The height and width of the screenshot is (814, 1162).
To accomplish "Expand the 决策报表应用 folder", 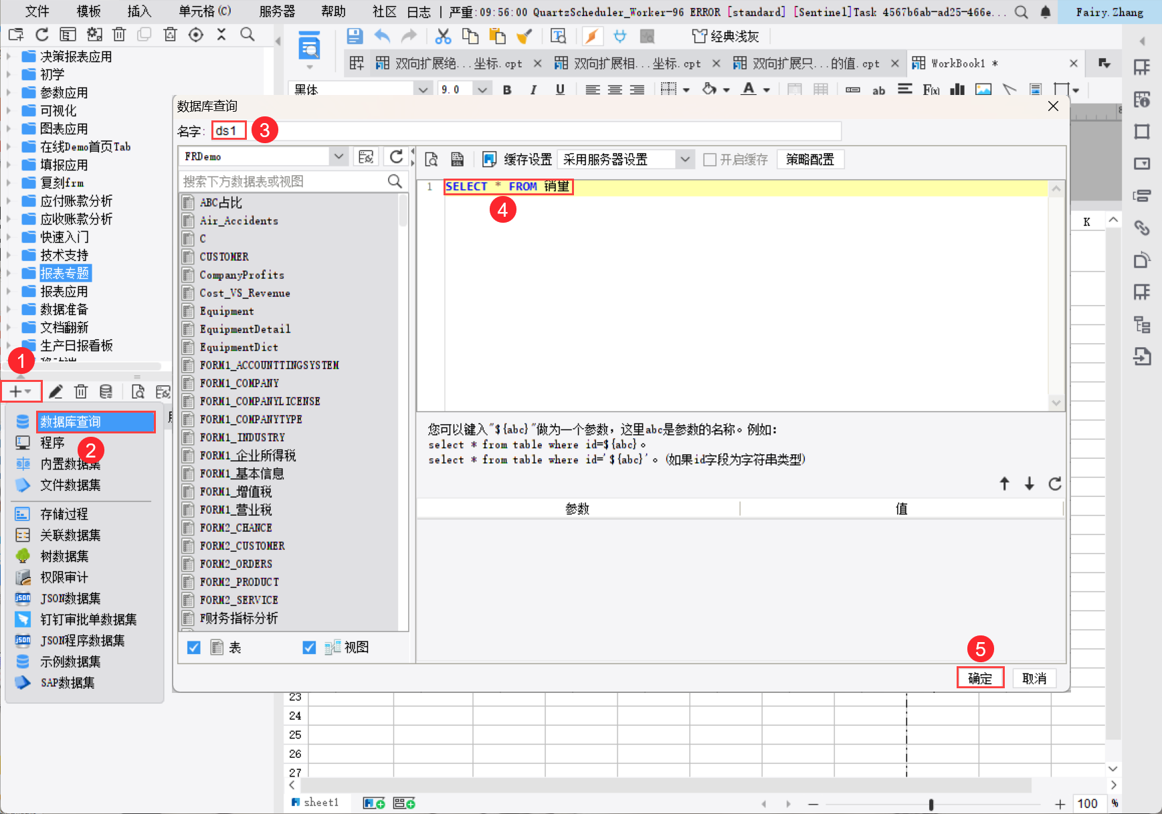I will pos(9,57).
